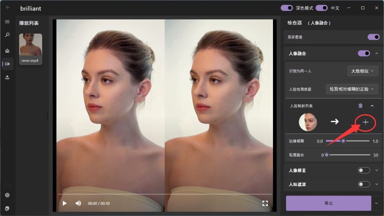Select rerer.mp4 in the playlist

[x=30, y=49]
